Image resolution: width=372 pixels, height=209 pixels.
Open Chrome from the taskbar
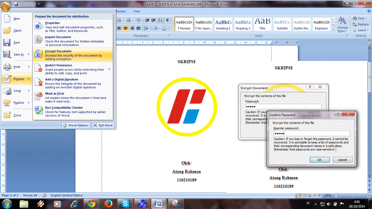tap(91, 204)
